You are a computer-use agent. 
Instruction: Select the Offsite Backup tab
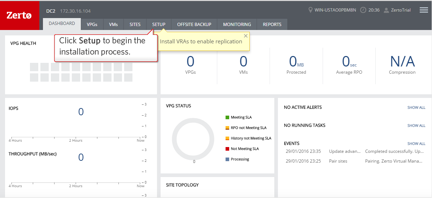[x=195, y=25]
